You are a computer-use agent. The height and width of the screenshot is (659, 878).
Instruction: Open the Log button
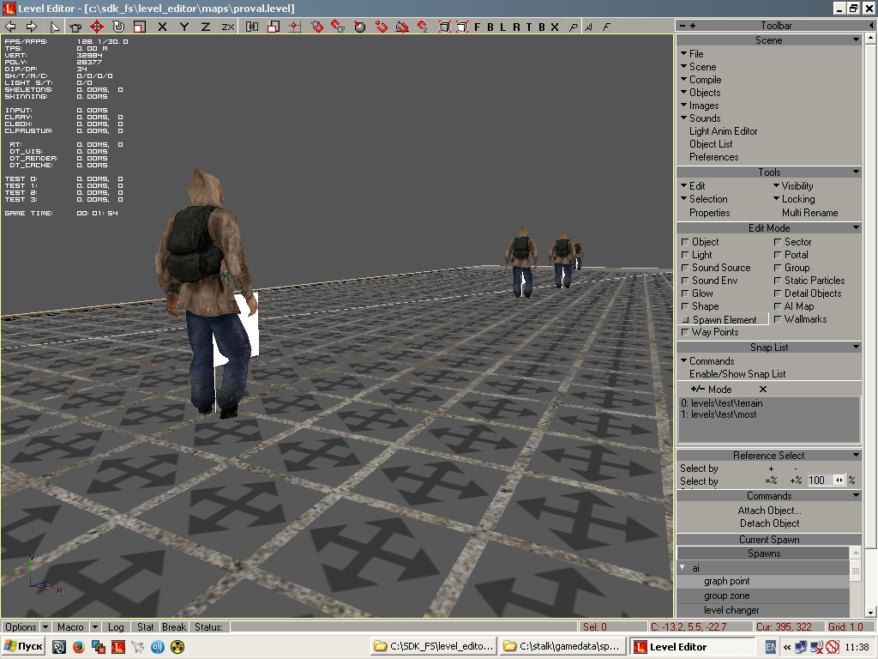click(116, 627)
